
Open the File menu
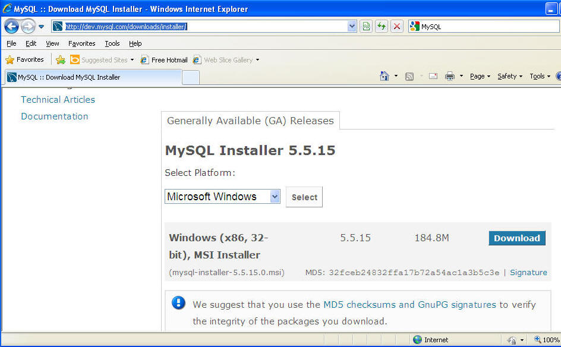[x=11, y=43]
